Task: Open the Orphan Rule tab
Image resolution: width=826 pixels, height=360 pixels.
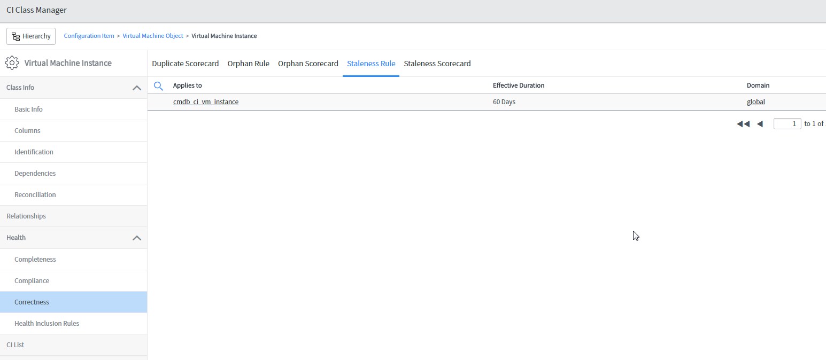Action: pyautogui.click(x=248, y=64)
